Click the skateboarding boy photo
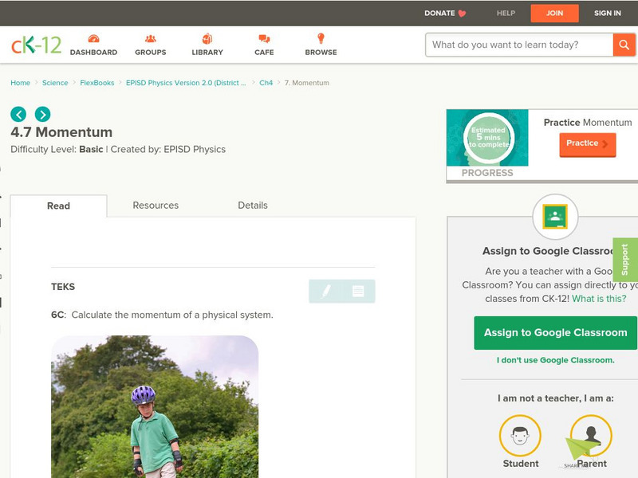638x478 pixels. [155, 406]
